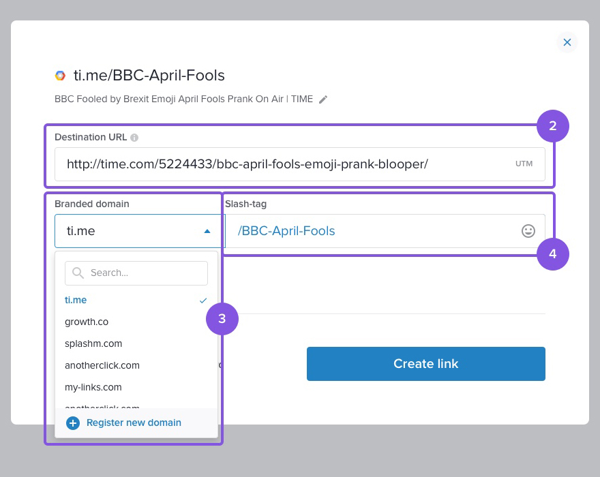Select ti.me from the domain list
This screenshot has width=600, height=477.
(136, 301)
